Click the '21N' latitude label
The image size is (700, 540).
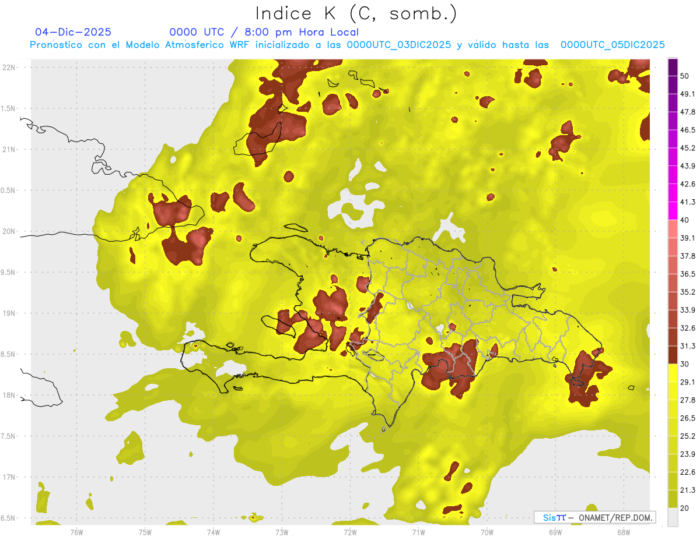click(x=9, y=149)
